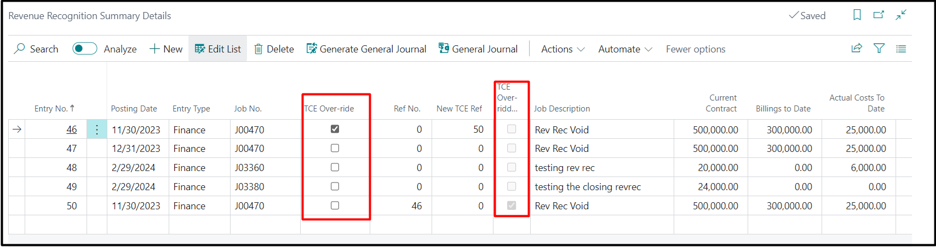Uncheck TCE Over-ride for entry 46
This screenshot has width=936, height=247.
pyautogui.click(x=335, y=129)
